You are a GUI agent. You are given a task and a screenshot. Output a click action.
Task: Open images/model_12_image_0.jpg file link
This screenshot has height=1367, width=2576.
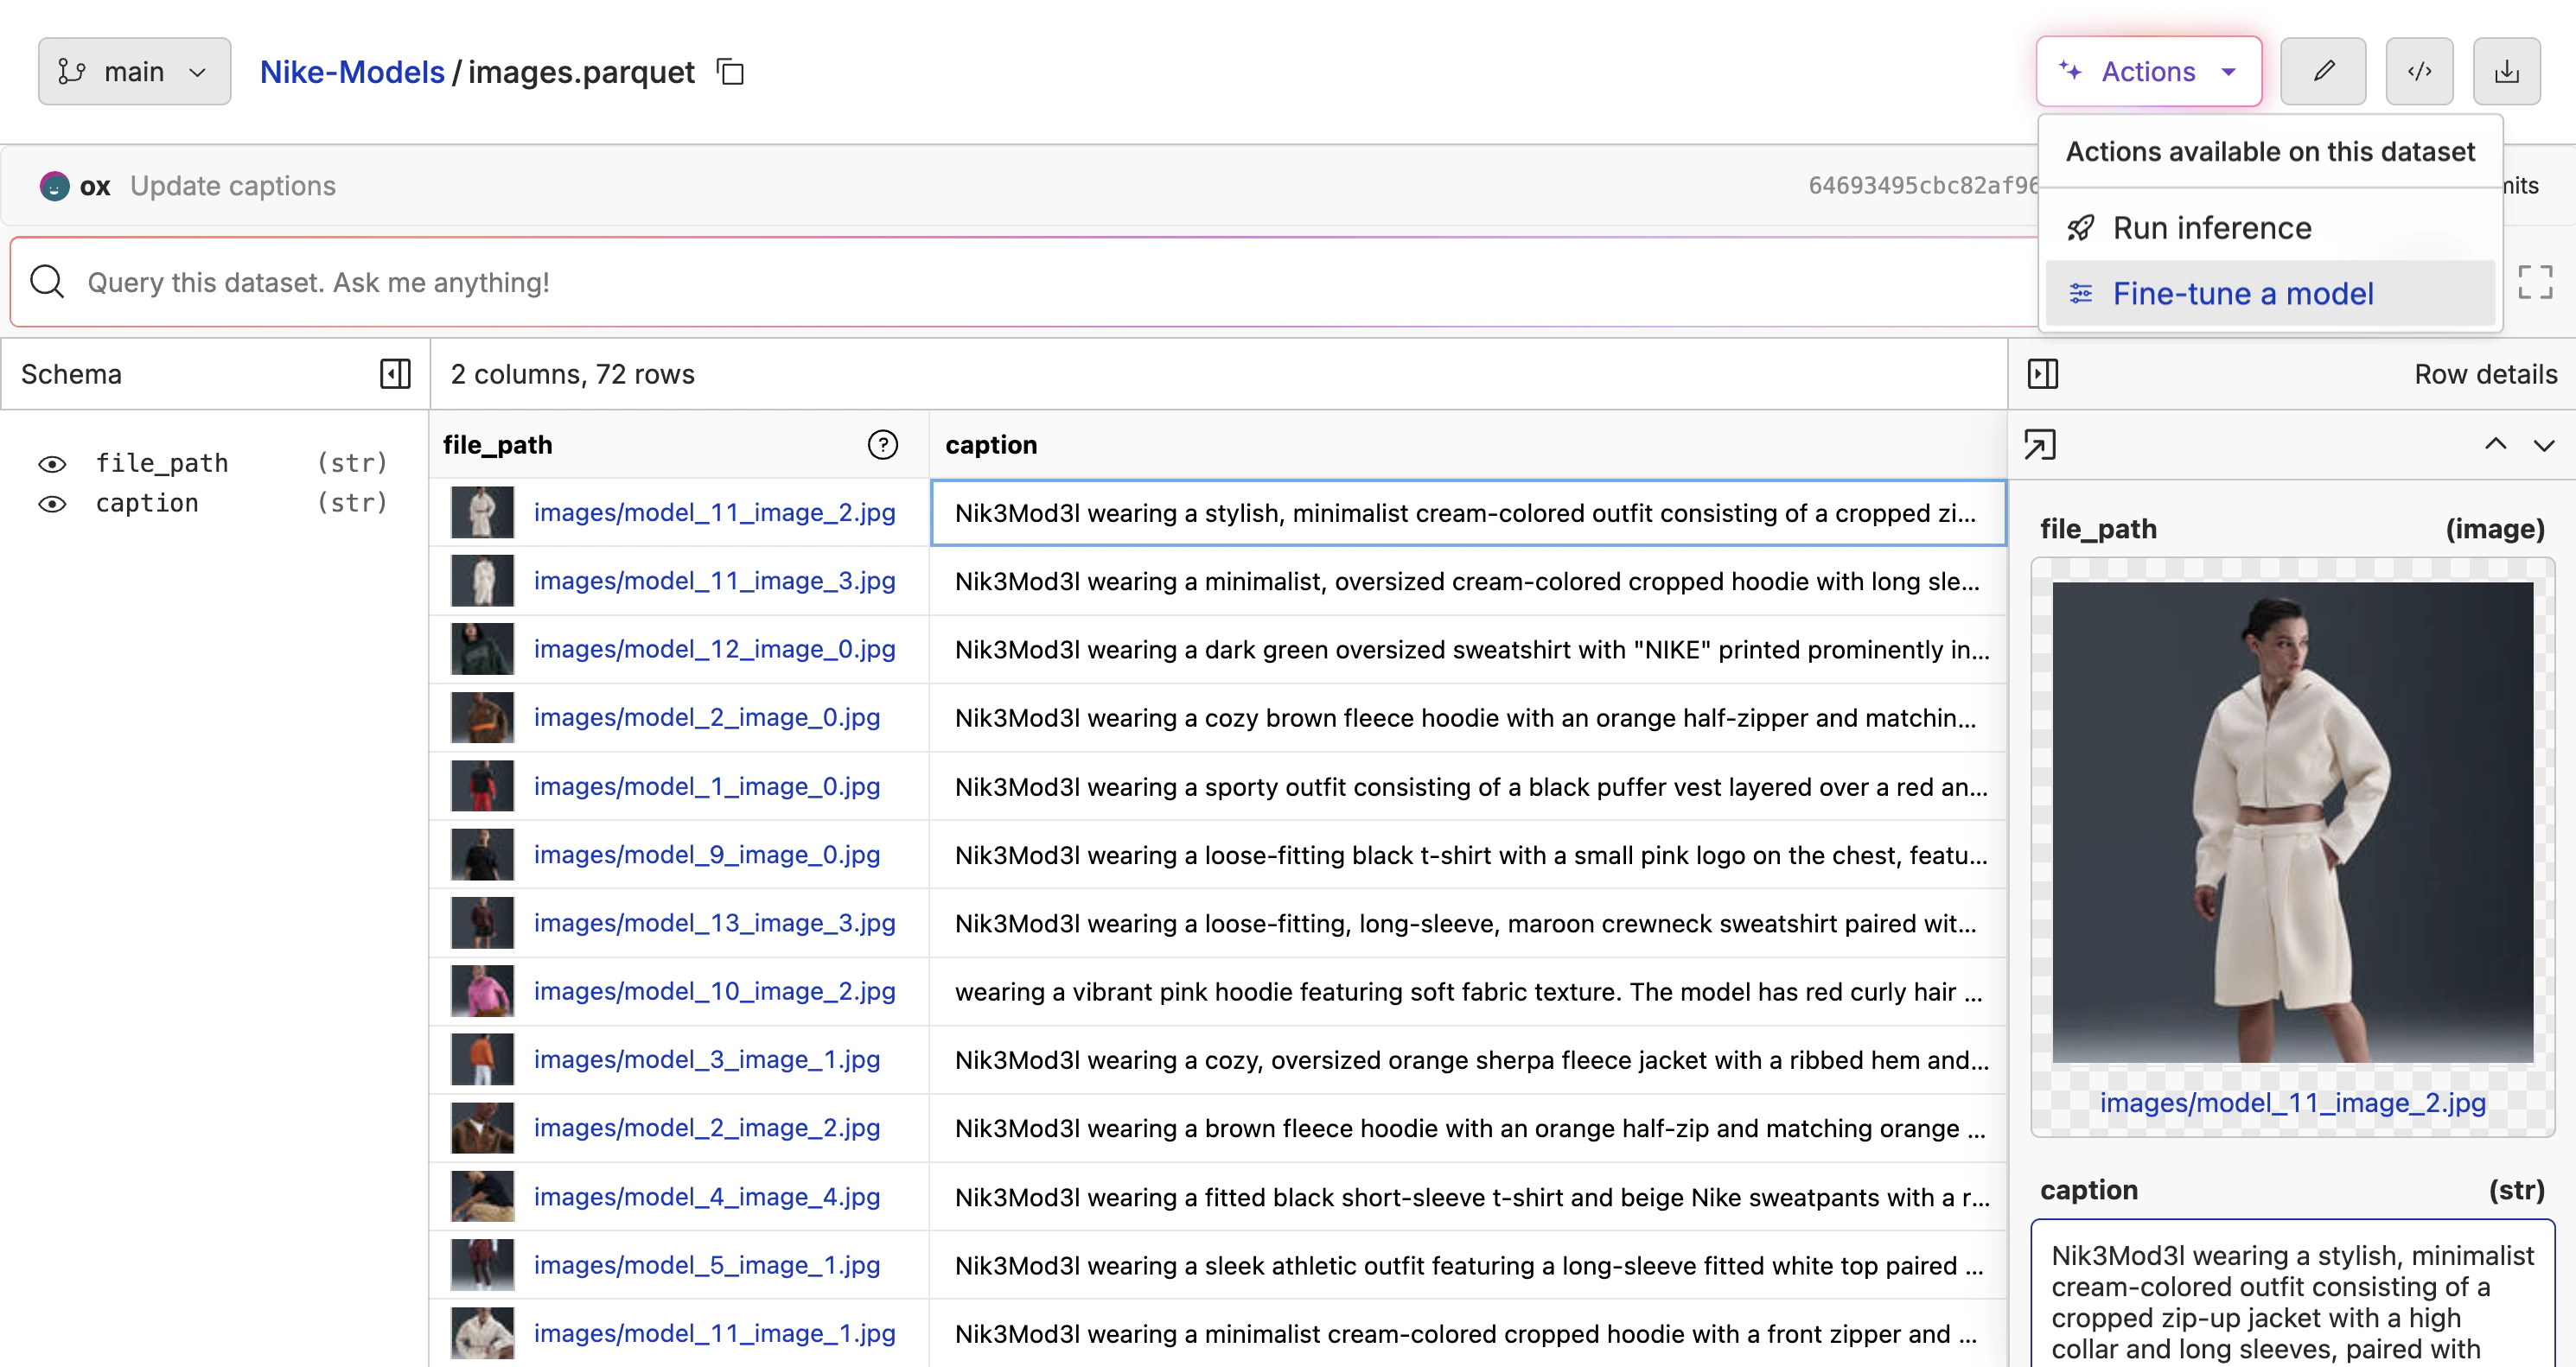714,650
